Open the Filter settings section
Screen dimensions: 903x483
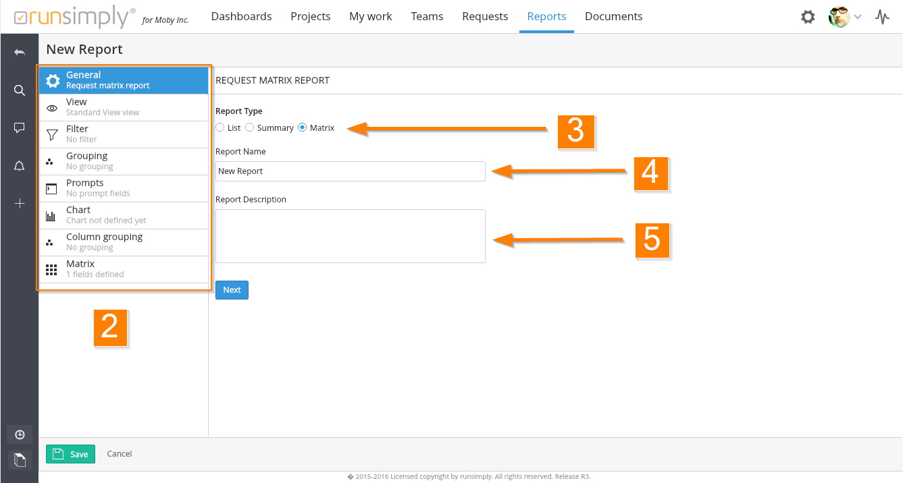click(x=123, y=134)
